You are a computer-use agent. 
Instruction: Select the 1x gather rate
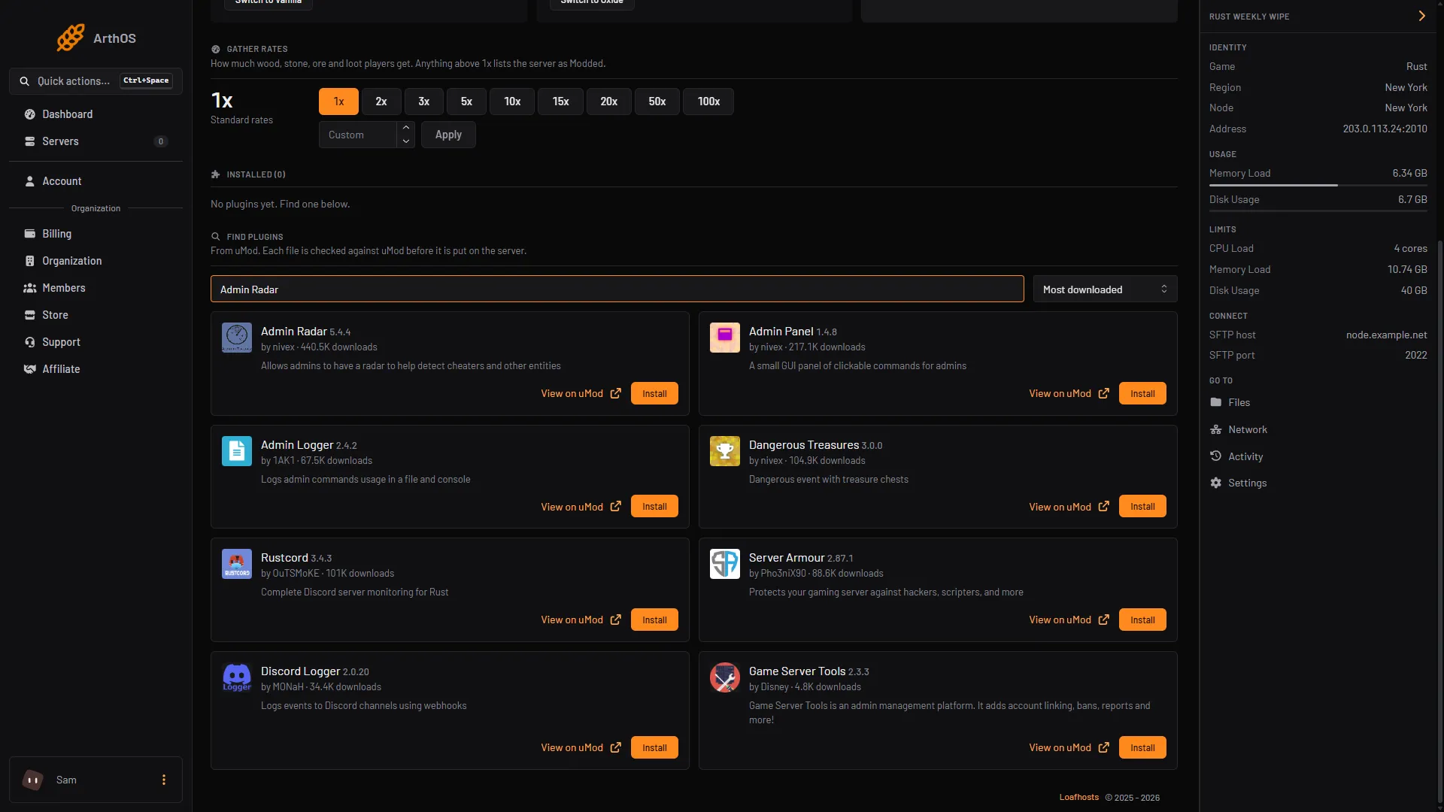click(x=338, y=101)
